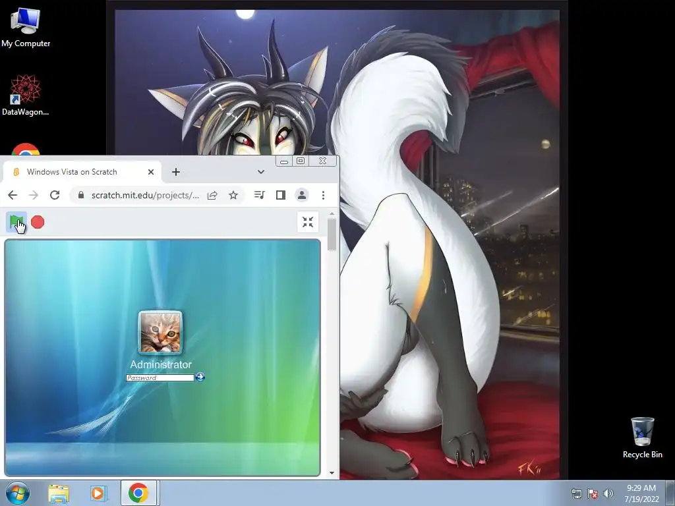Viewport: 675px width, 506px height.
Task: Open network status tray icon
Action: click(576, 493)
